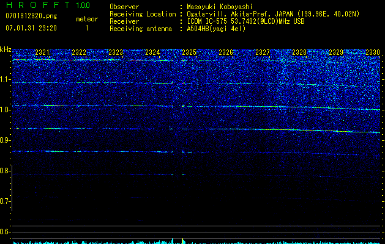The width and height of the screenshot is (385, 244).
Task: Click the 2324 time marker
Action: pyautogui.click(x=152, y=52)
